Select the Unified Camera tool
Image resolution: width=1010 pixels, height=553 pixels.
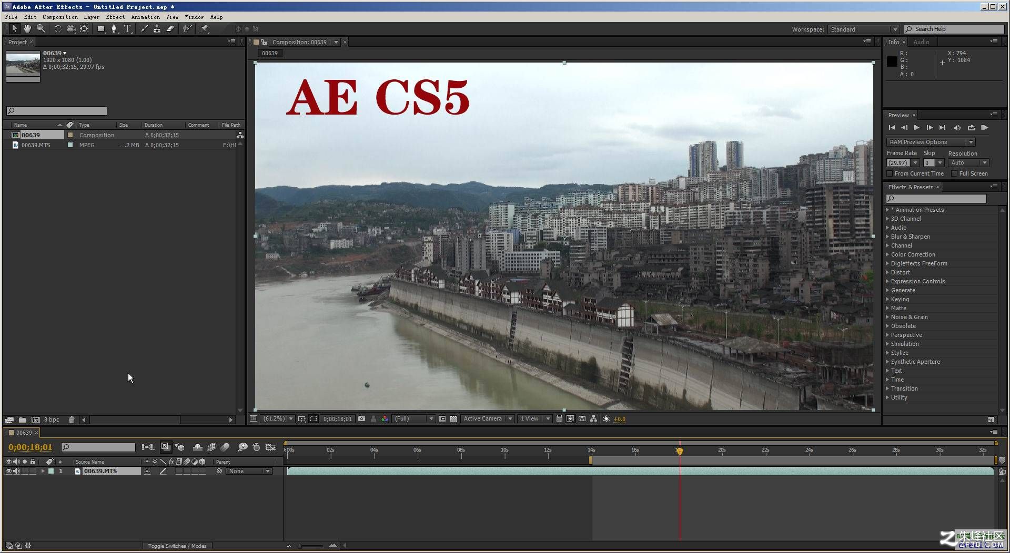[71, 29]
